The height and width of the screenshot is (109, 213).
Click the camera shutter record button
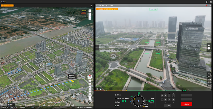click(x=209, y=48)
